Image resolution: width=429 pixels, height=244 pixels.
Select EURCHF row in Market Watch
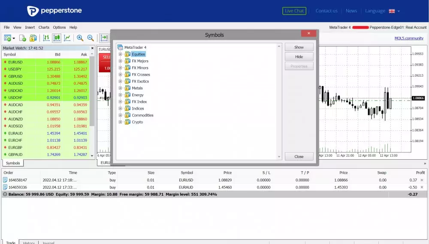click(46, 140)
